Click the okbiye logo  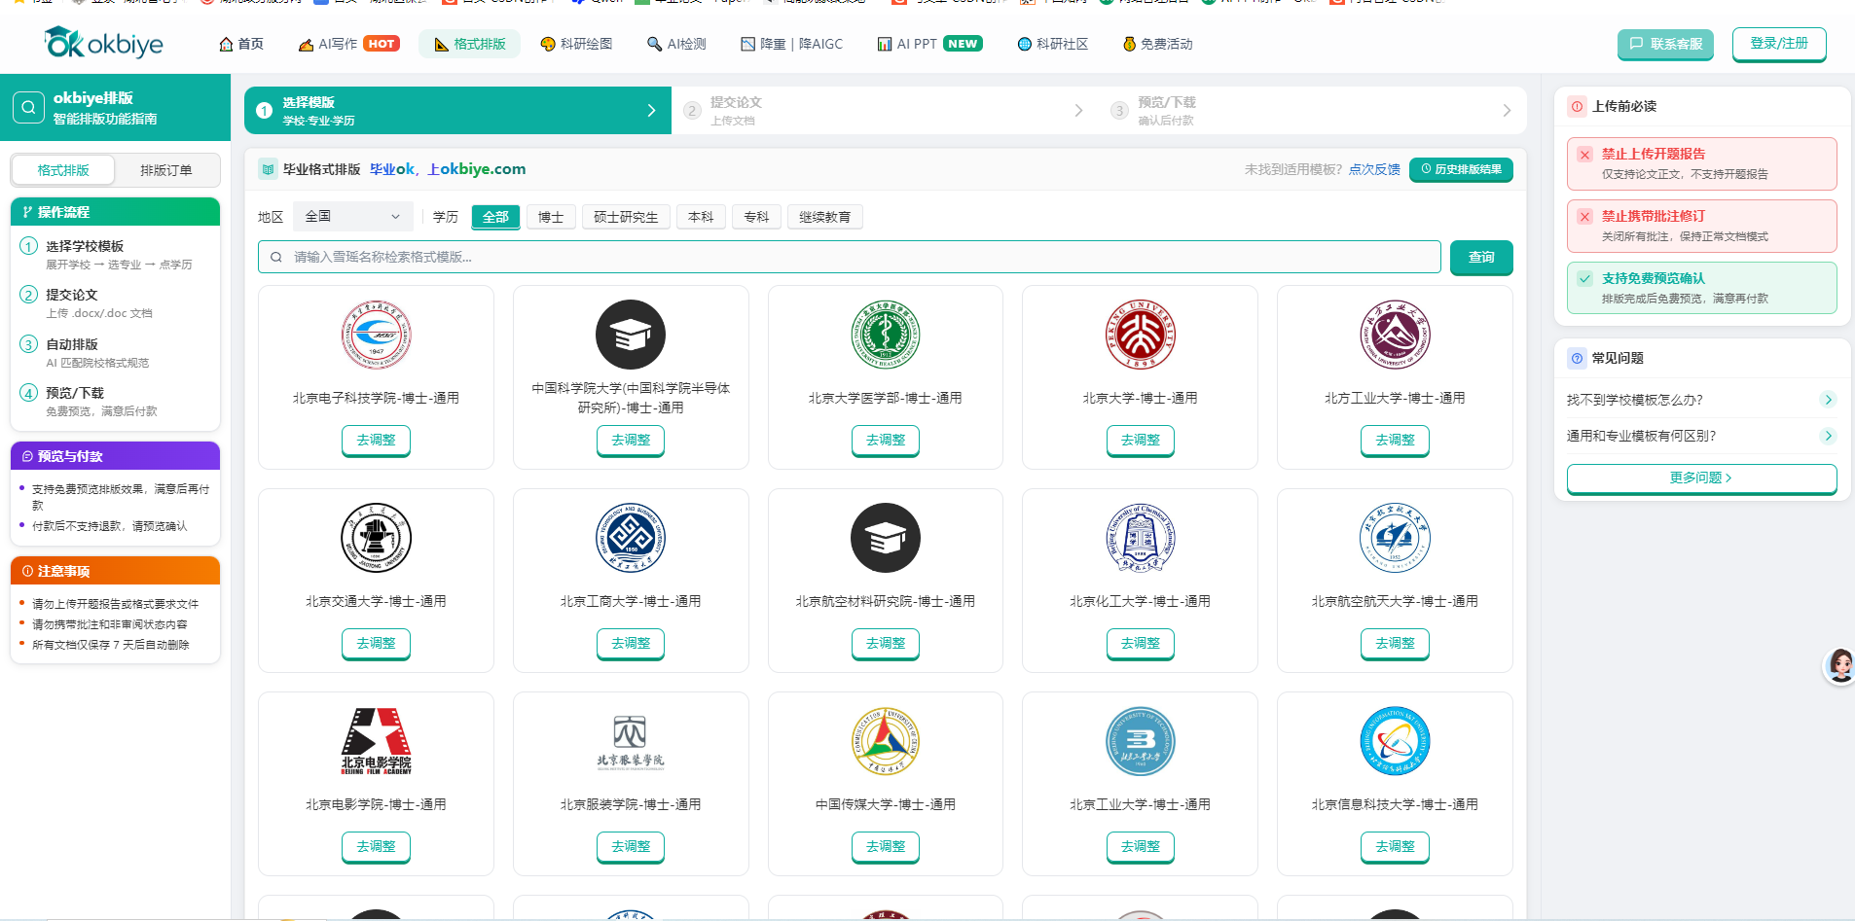coord(103,43)
